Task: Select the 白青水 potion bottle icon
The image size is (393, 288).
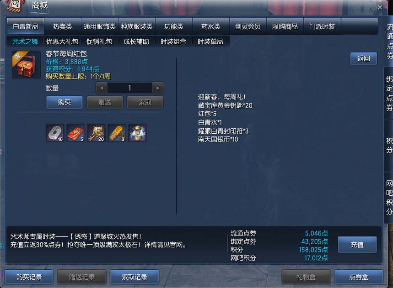Action: tap(137, 133)
